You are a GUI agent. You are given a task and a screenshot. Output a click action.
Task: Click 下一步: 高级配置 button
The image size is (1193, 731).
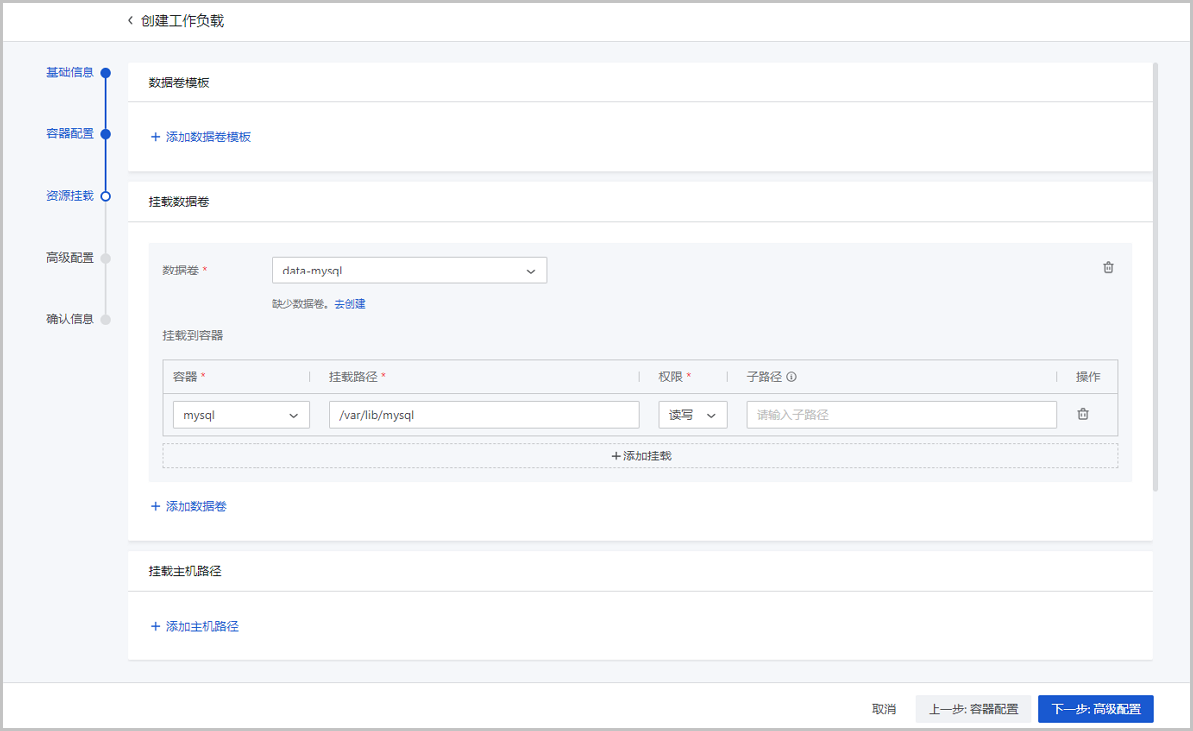[1095, 708]
